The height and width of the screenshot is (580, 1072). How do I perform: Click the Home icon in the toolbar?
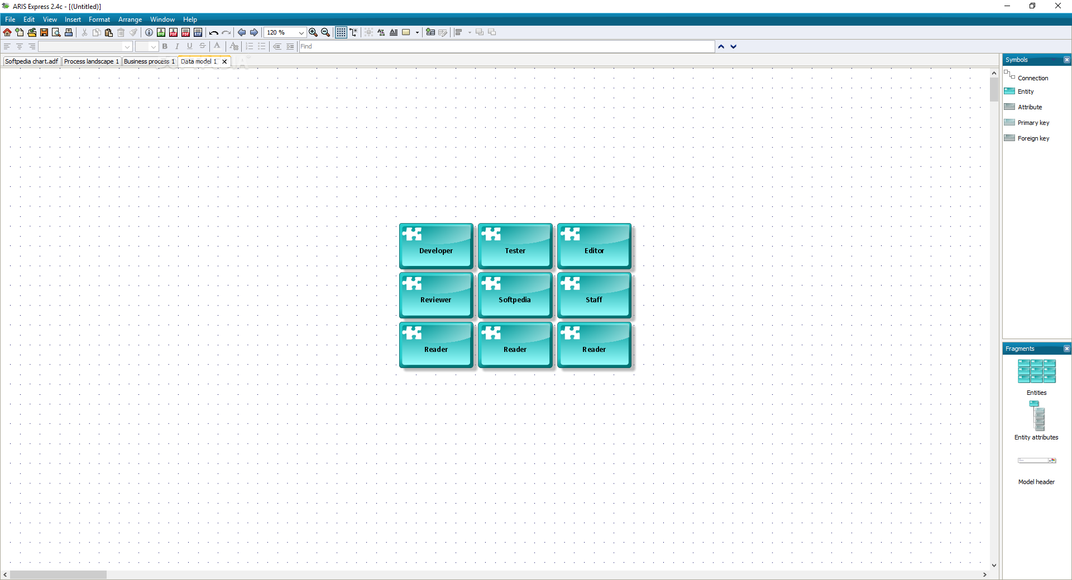pyautogui.click(x=7, y=32)
